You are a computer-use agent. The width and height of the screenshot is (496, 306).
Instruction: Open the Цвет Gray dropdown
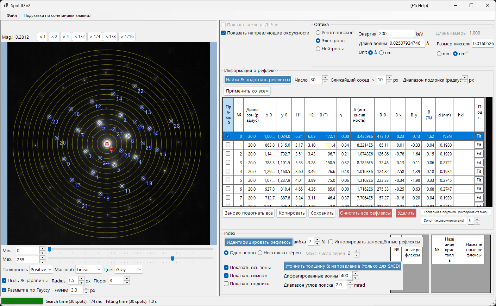(x=129, y=269)
